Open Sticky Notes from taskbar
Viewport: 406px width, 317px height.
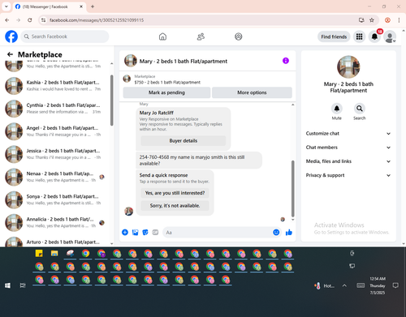click(39, 254)
